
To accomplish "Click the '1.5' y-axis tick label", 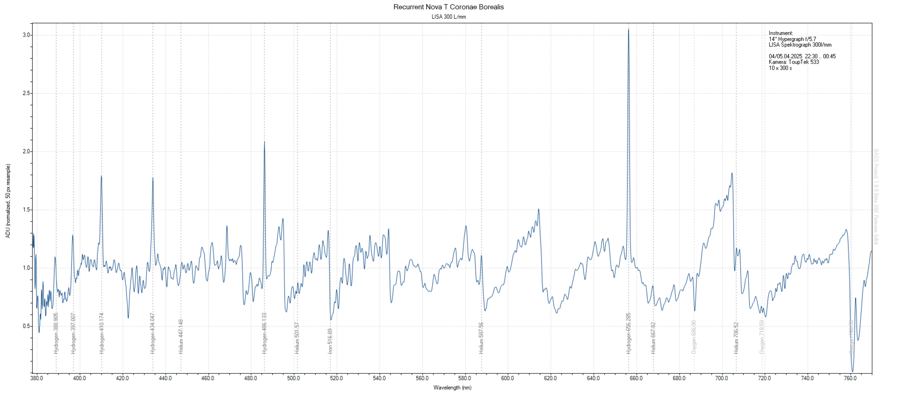I will click(26, 210).
